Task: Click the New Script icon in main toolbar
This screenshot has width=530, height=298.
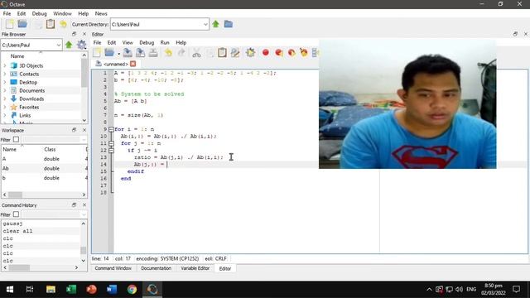Action: click(x=10, y=24)
